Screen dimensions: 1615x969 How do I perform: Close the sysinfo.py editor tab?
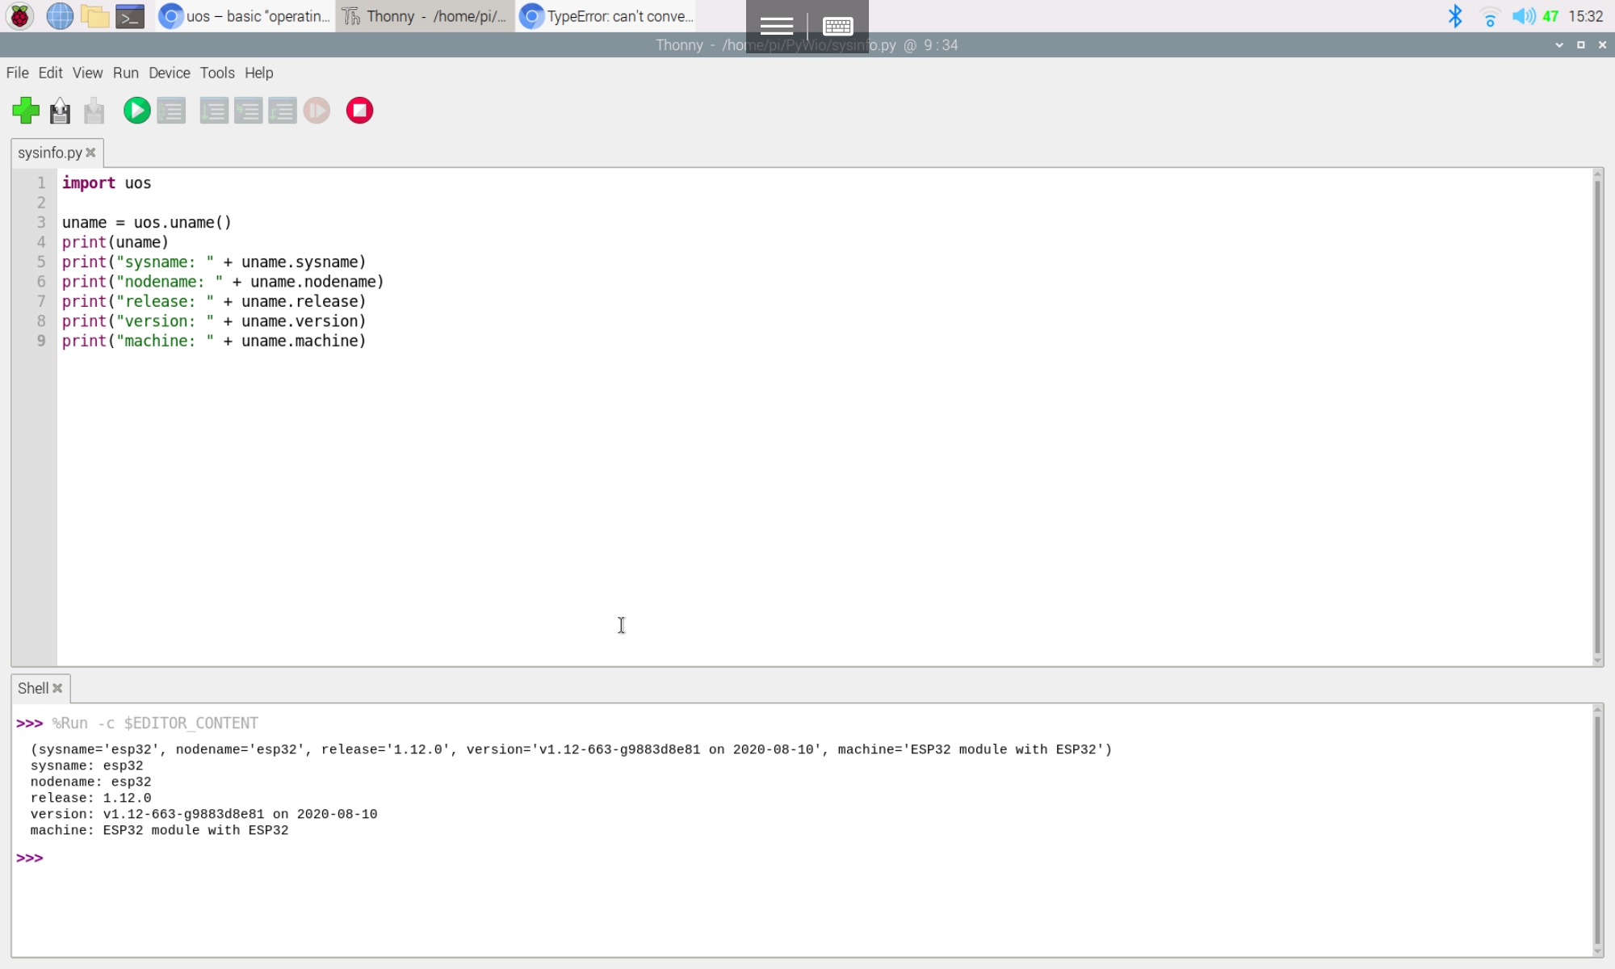[91, 153]
